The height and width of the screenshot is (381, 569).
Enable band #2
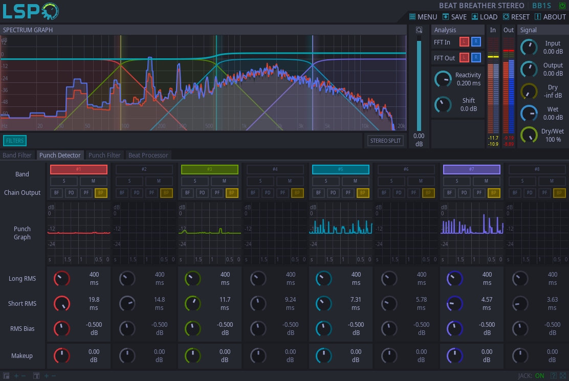(x=144, y=169)
